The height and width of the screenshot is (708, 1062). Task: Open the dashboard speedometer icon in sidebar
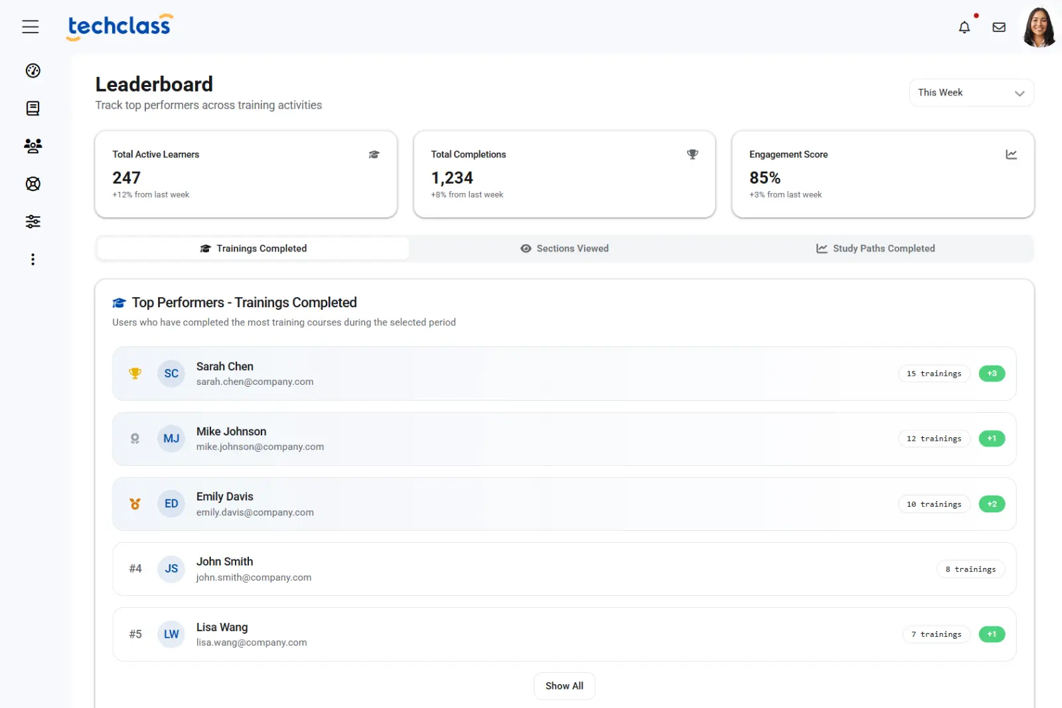33,70
